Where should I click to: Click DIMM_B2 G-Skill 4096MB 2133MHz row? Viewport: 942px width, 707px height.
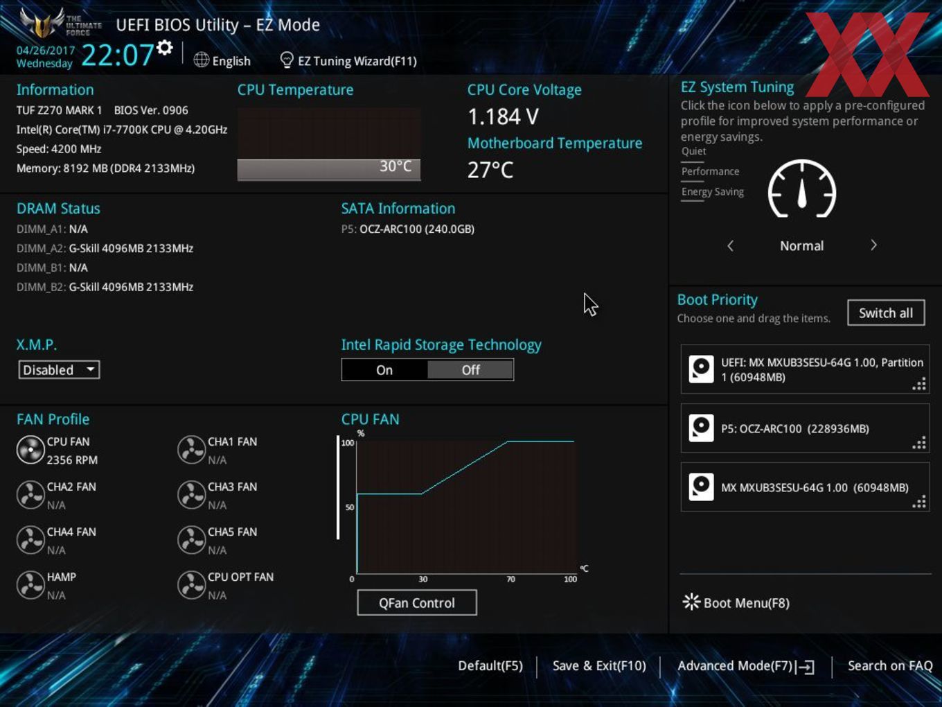(x=105, y=287)
